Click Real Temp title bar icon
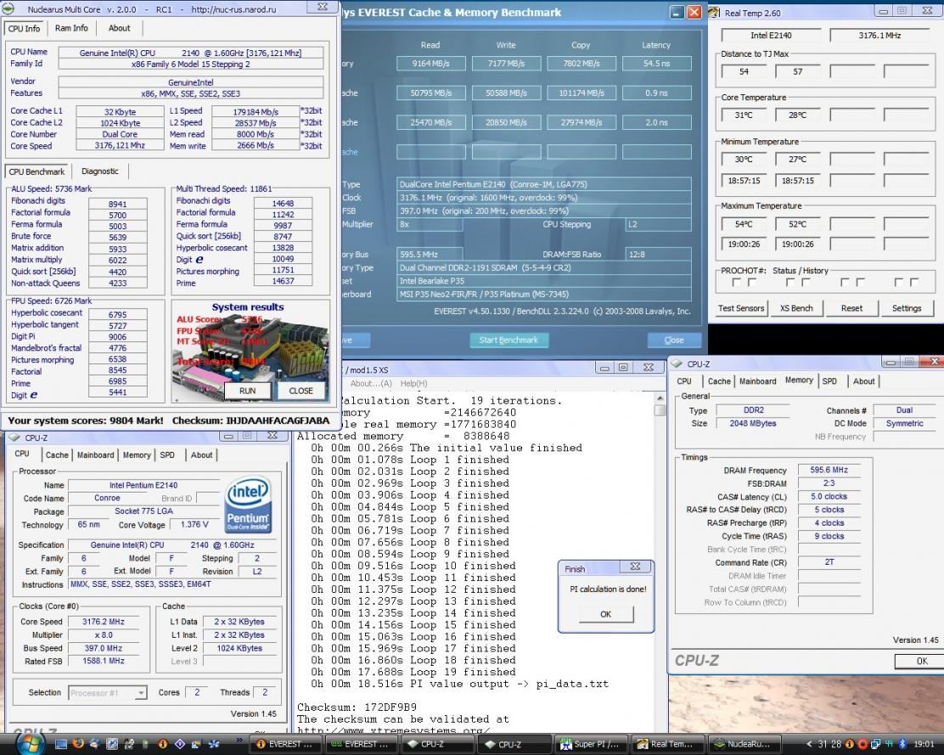Viewport: 944px width, 755px height. (714, 13)
